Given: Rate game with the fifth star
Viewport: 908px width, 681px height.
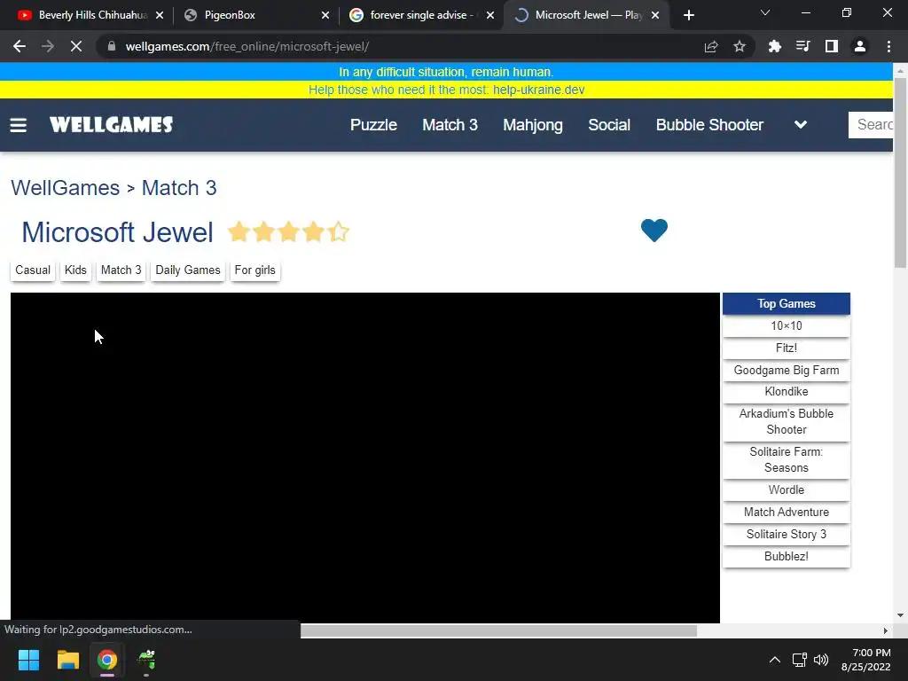Looking at the screenshot, I should click(x=339, y=231).
